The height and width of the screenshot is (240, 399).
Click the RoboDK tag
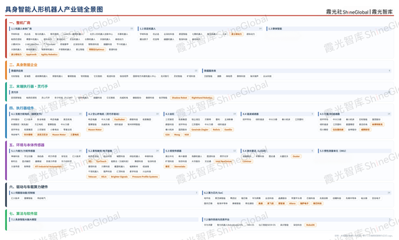[x=310, y=225]
